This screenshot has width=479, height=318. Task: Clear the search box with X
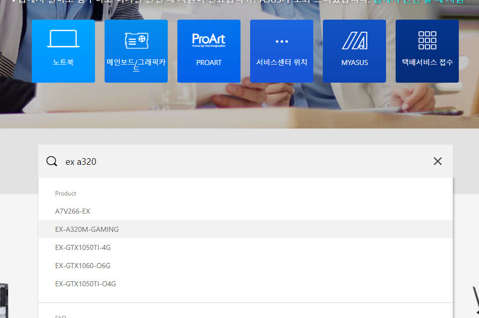(x=438, y=161)
